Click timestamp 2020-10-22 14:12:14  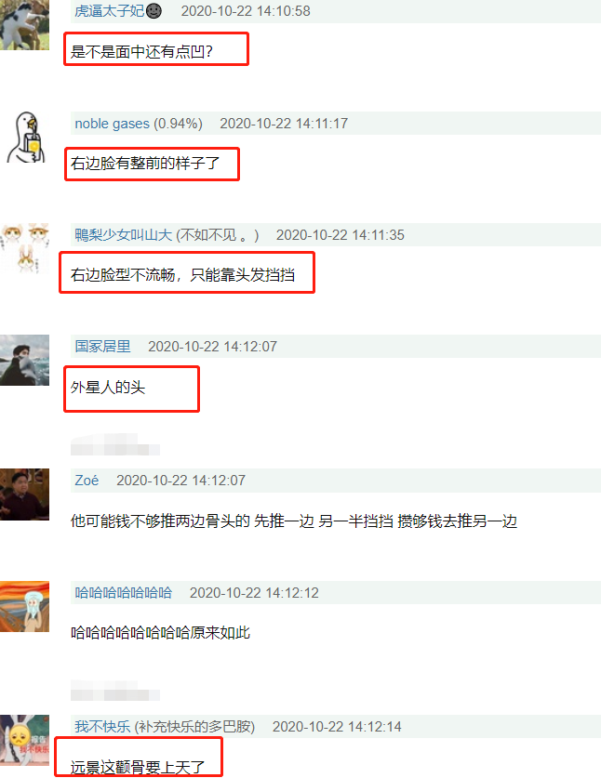337,726
